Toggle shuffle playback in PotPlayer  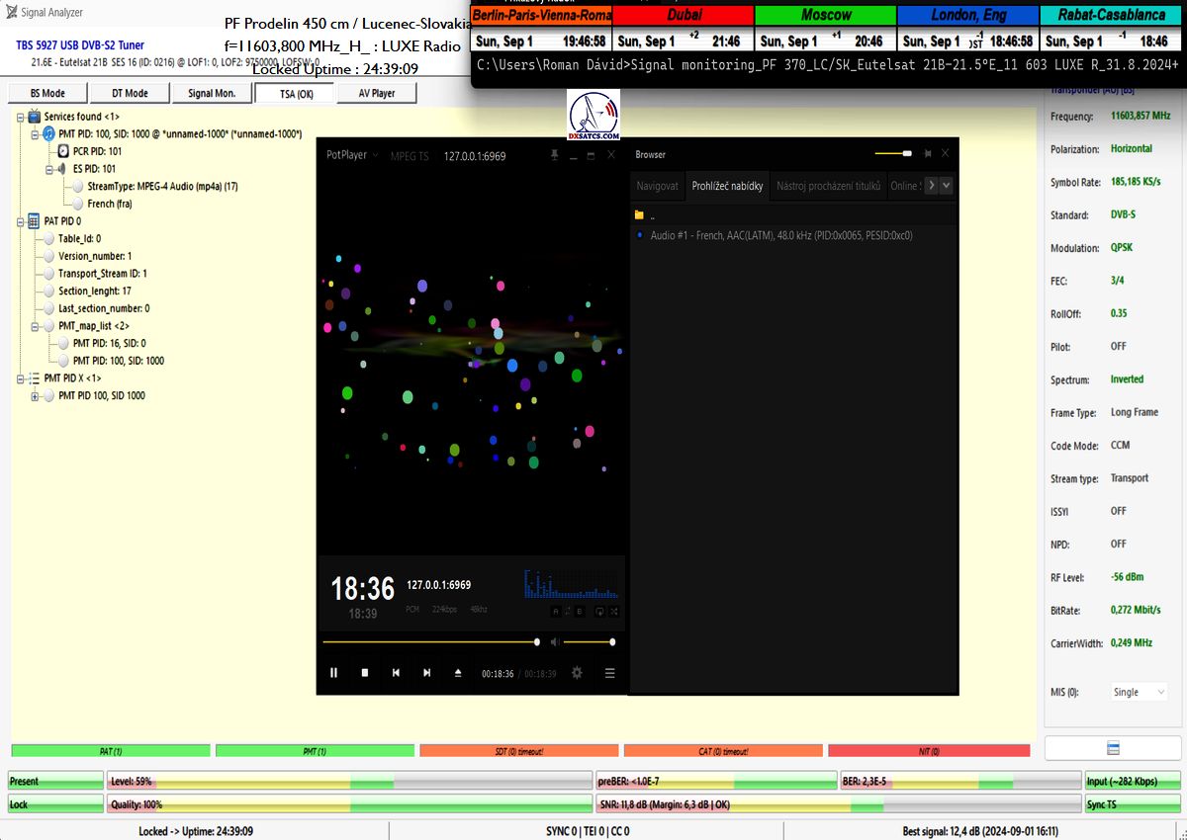pyautogui.click(x=614, y=612)
